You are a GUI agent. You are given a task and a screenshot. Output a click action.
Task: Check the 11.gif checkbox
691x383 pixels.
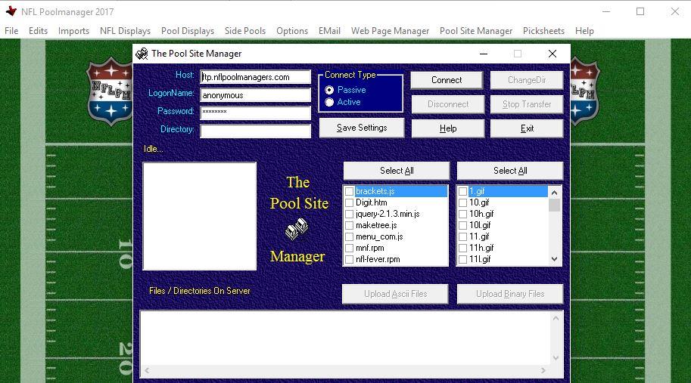462,236
